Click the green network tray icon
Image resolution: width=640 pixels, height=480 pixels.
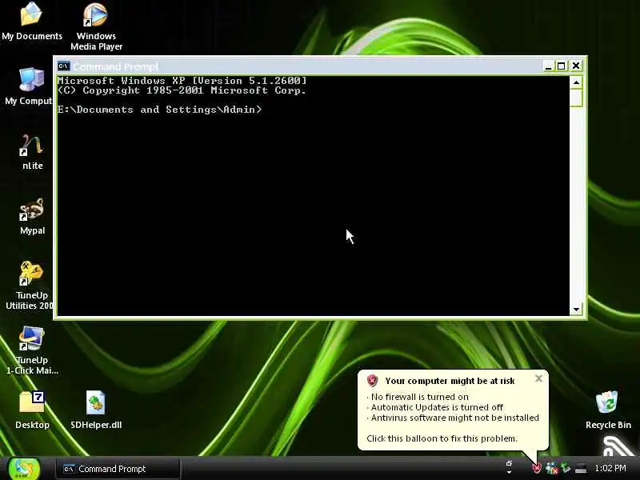point(566,468)
